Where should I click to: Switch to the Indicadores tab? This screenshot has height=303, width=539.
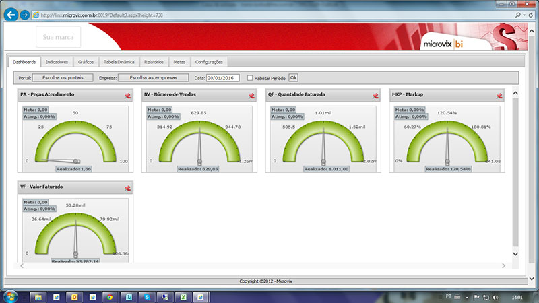point(57,61)
